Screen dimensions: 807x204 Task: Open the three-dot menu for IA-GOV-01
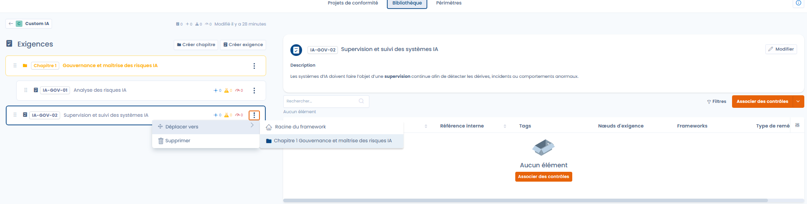pyautogui.click(x=254, y=90)
